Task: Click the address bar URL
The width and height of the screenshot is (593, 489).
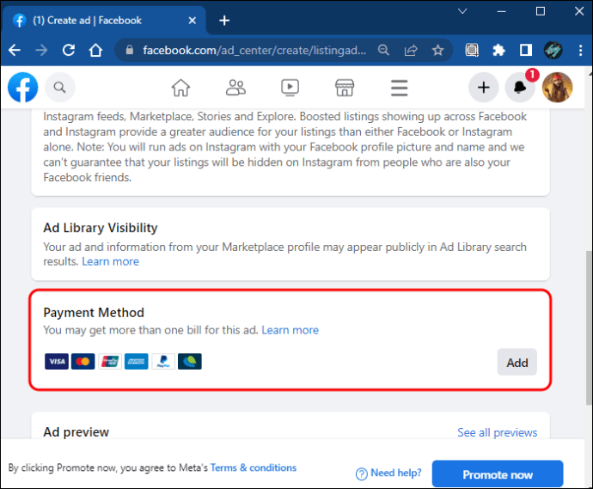Action: point(254,50)
